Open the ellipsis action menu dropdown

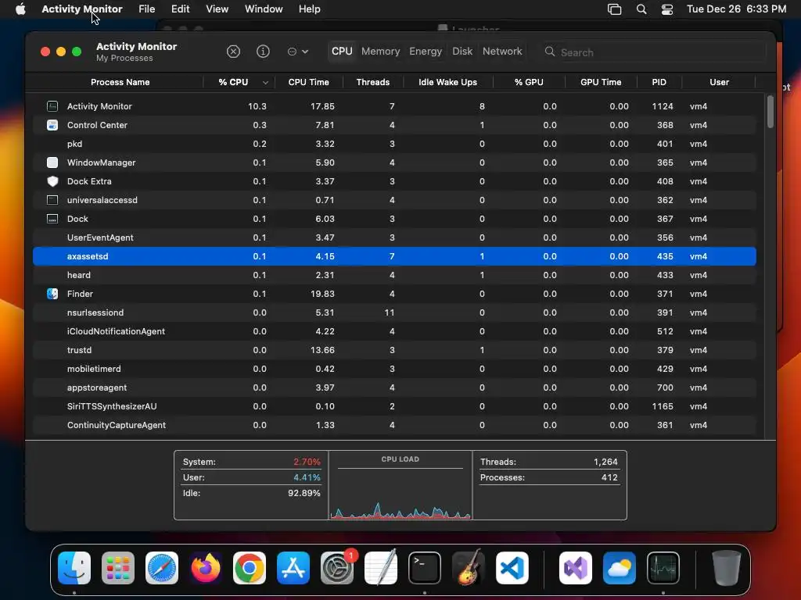(x=298, y=52)
